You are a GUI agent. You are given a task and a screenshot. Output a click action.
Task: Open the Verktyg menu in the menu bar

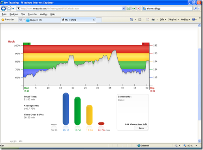[x=43, y=14]
